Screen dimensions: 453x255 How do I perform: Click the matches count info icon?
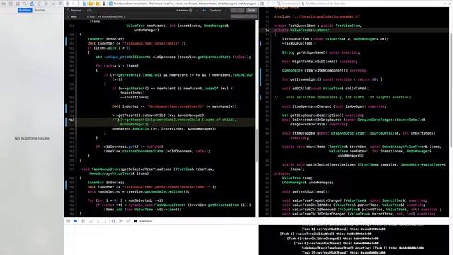click(x=190, y=11)
